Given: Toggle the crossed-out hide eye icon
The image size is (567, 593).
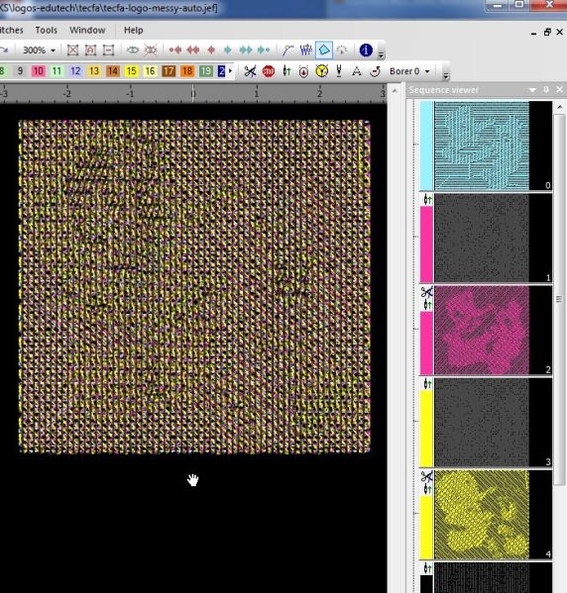Looking at the screenshot, I should coord(151,49).
